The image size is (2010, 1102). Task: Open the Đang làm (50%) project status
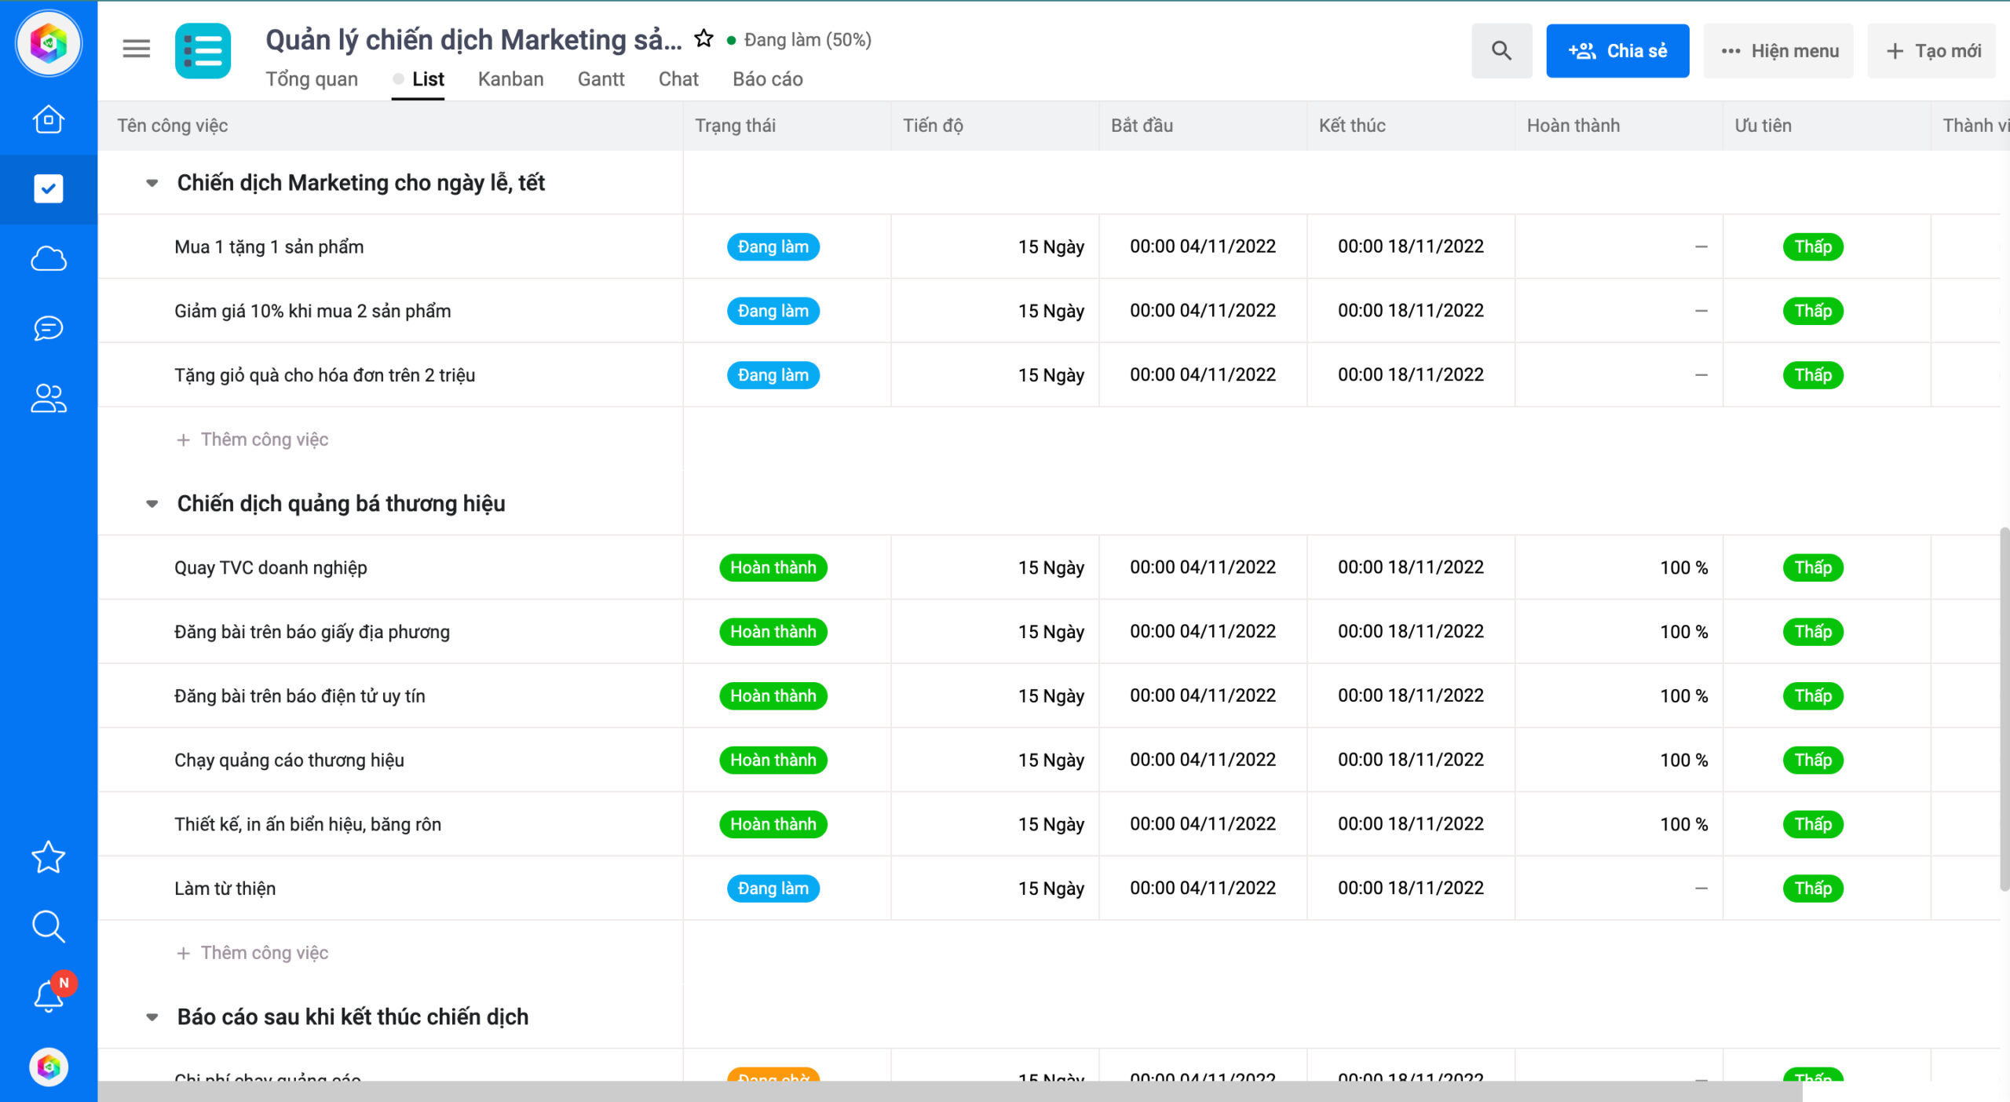coord(799,39)
